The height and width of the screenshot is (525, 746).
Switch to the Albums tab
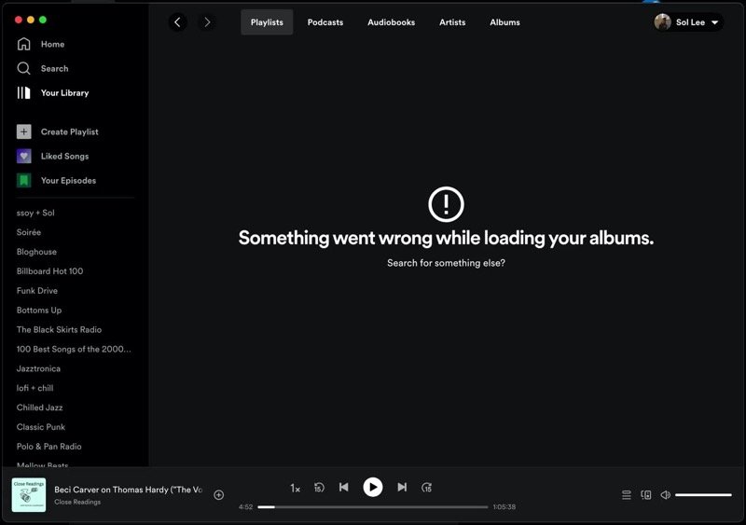pos(504,22)
